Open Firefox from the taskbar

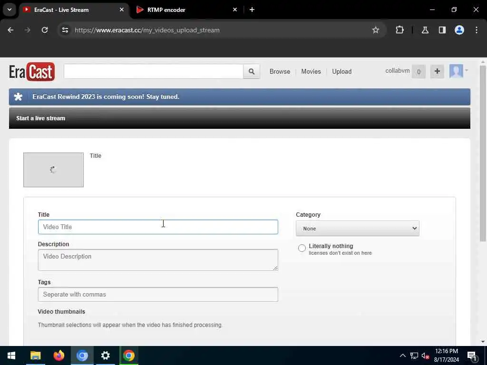click(x=58, y=355)
